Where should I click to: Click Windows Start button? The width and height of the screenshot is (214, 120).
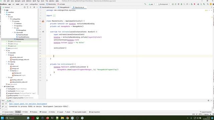(2, 118)
